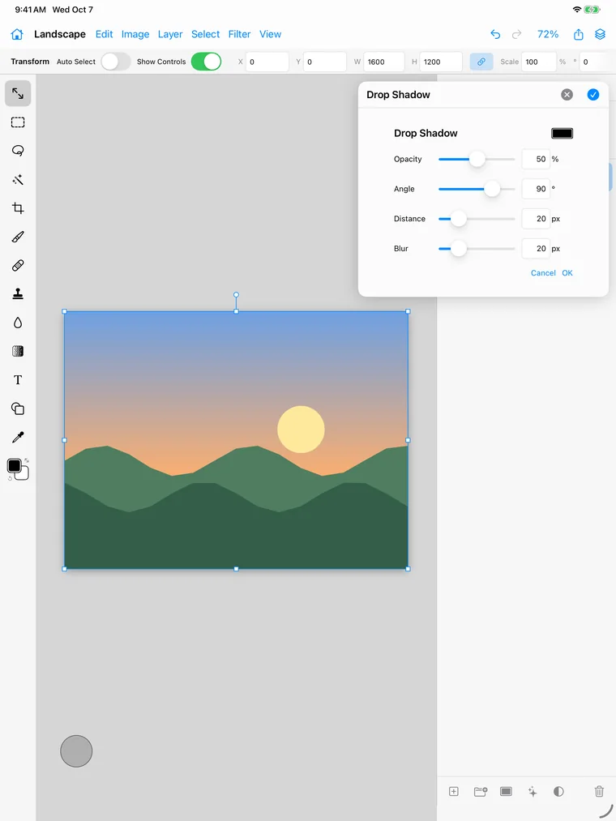Select the Clone Stamp tool
Viewport: 616px width, 821px height.
tap(18, 293)
